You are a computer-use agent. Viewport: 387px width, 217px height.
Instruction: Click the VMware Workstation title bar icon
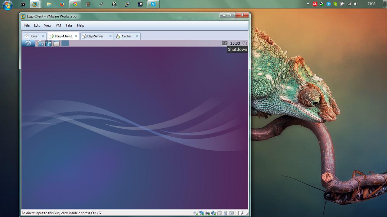23,16
